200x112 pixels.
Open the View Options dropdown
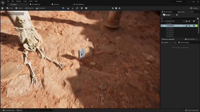(191, 39)
